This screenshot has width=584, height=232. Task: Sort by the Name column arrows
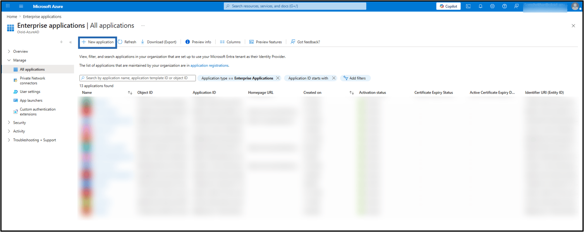click(x=130, y=93)
